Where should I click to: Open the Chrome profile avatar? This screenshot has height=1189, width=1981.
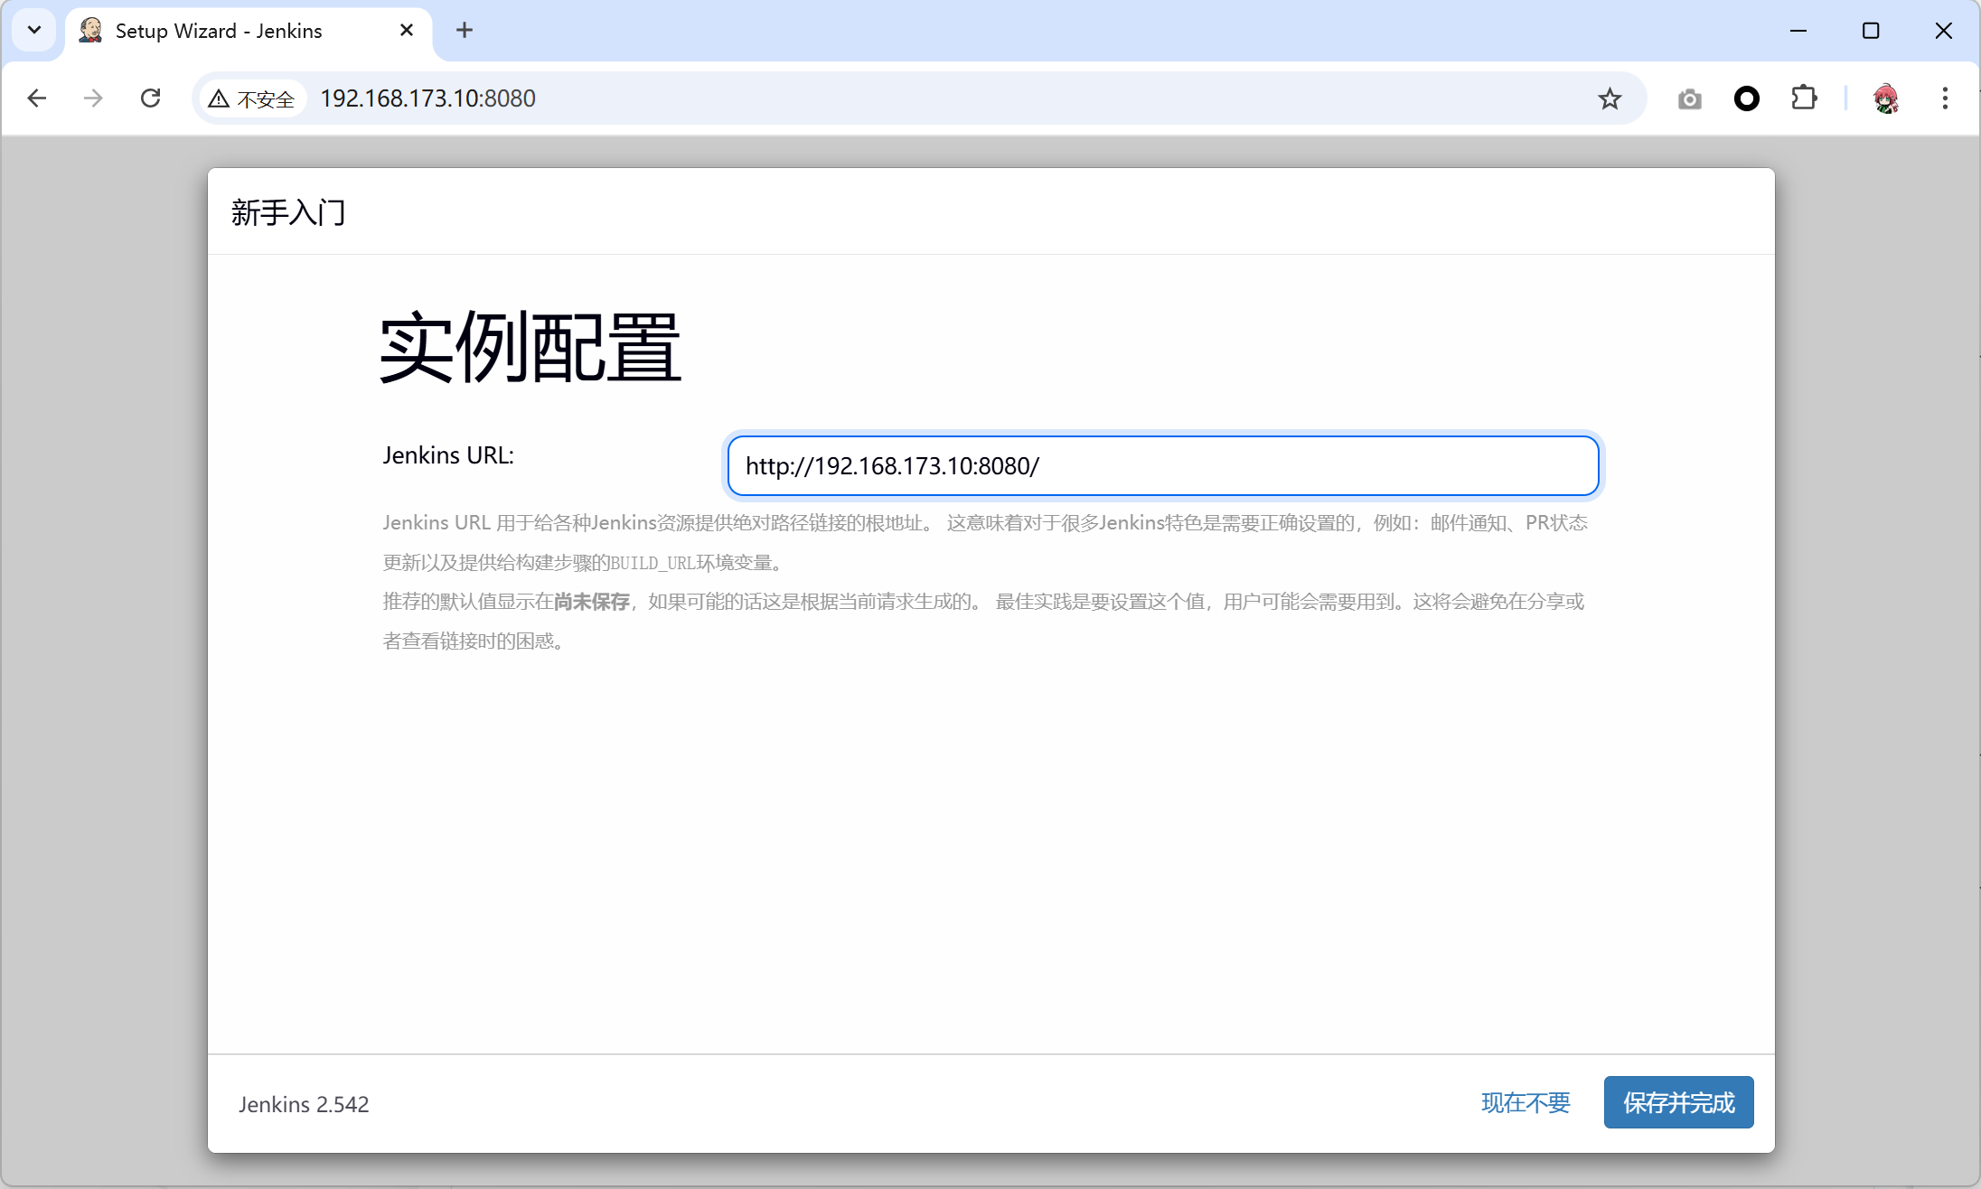(1886, 98)
